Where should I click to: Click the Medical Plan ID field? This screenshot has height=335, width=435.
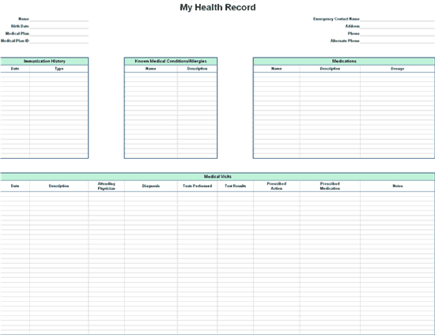click(x=59, y=41)
